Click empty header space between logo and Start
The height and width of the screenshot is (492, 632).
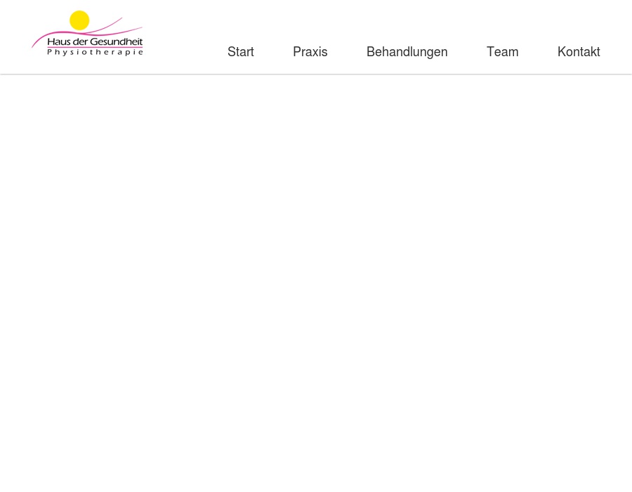184,37
